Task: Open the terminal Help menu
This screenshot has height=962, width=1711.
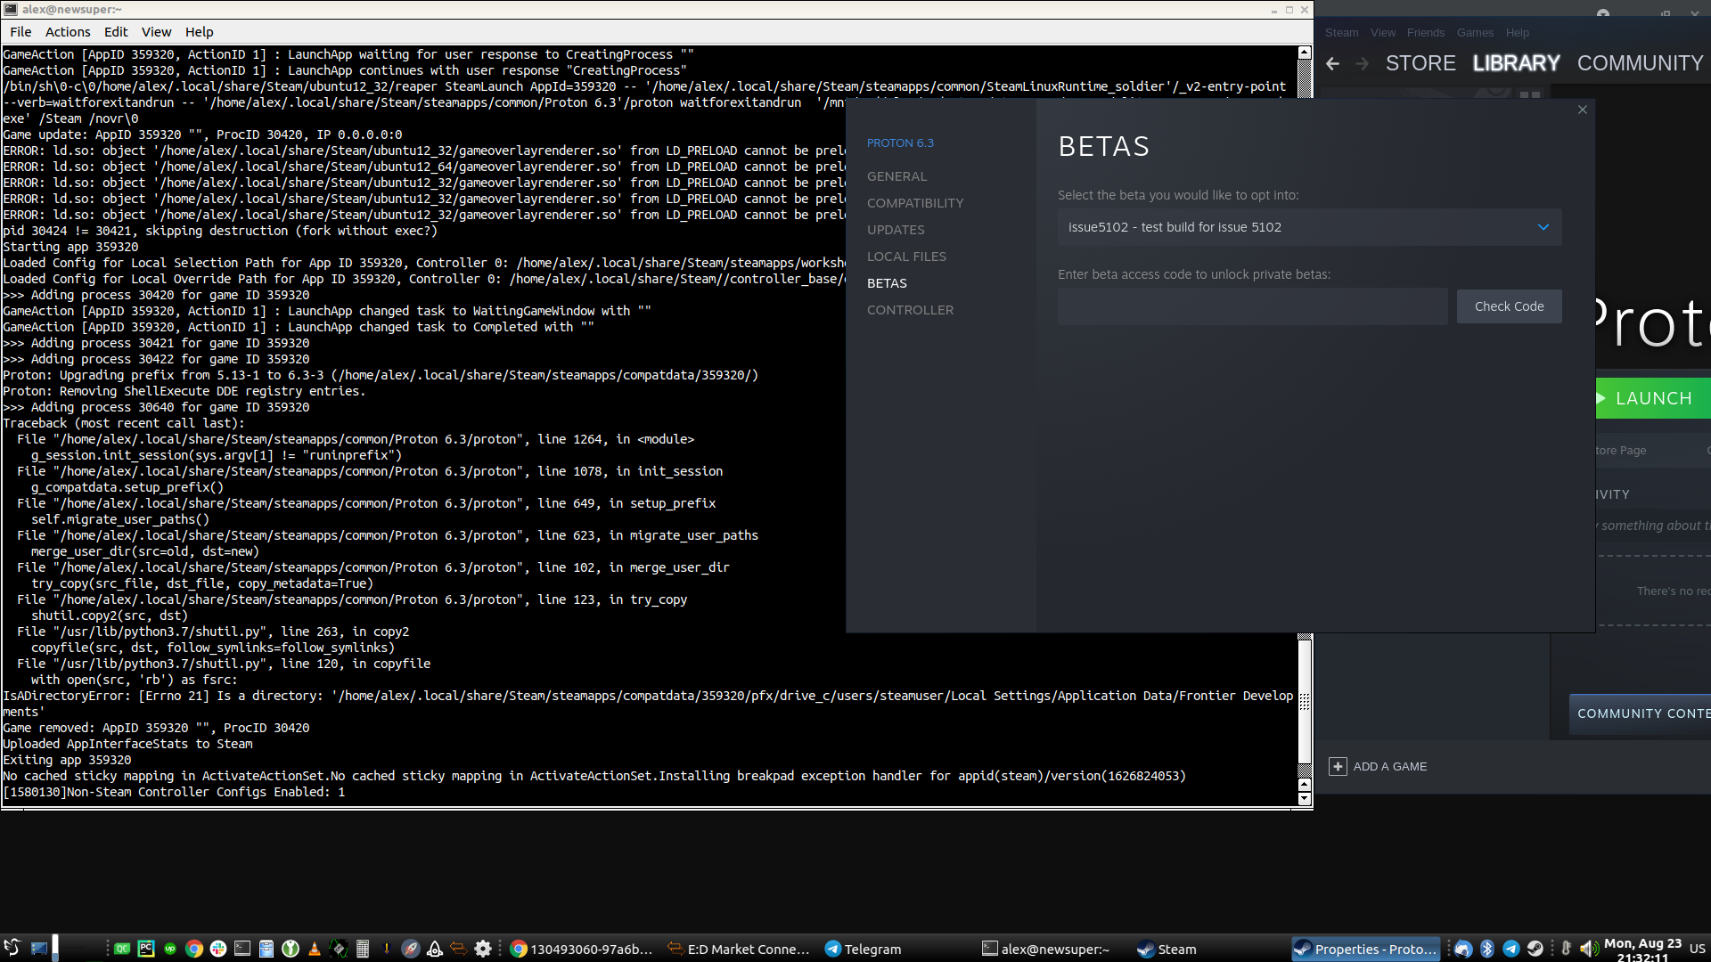Action: click(x=199, y=32)
